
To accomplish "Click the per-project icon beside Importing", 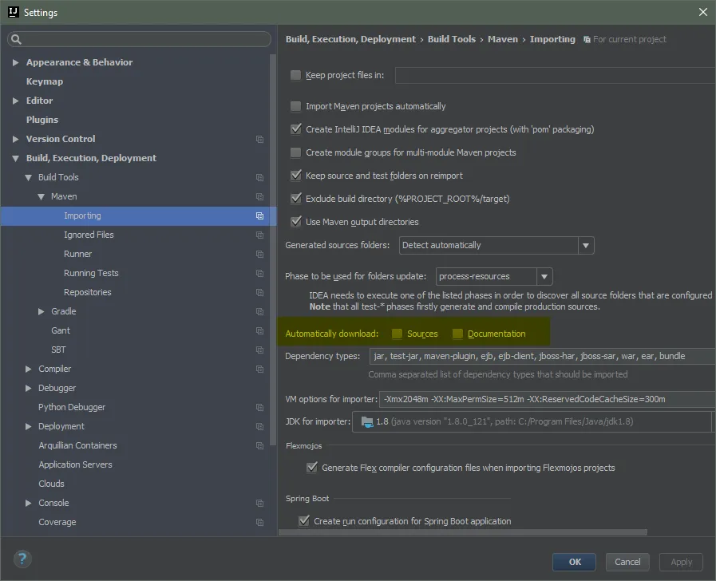I will click(259, 215).
